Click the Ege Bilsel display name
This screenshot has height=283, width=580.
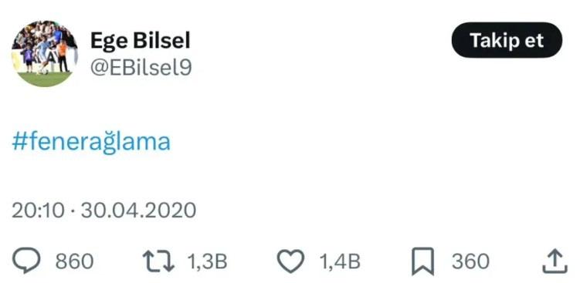coord(141,40)
